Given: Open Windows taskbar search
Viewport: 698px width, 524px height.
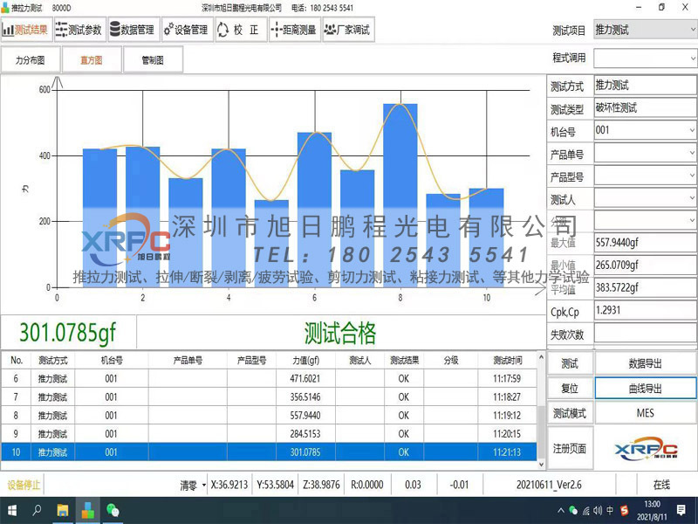Looking at the screenshot, I should click(37, 510).
